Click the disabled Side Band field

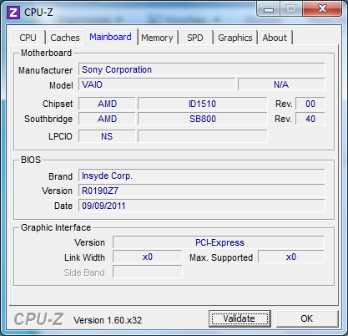(x=148, y=272)
